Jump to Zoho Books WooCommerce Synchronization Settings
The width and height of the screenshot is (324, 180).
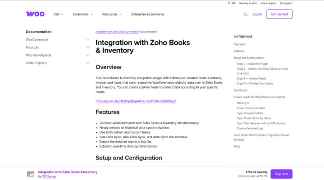point(262,137)
